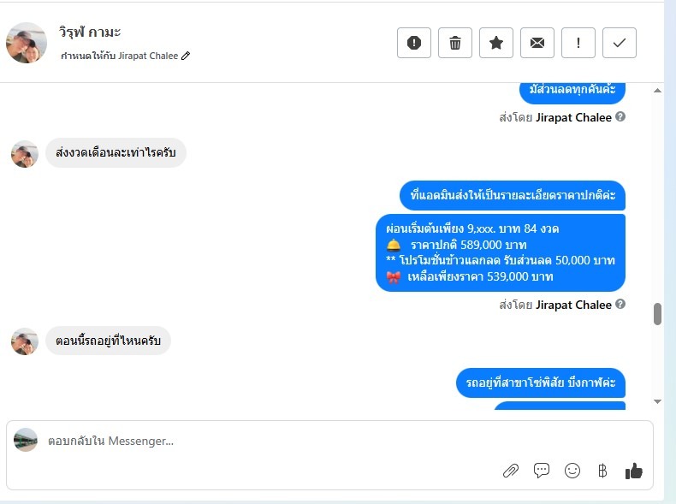Mark conversation as spam with exclamation-circle icon

414,43
